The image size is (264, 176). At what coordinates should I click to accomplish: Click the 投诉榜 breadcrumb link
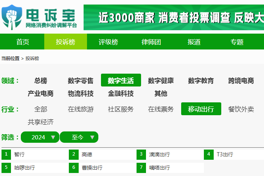coord(32,59)
